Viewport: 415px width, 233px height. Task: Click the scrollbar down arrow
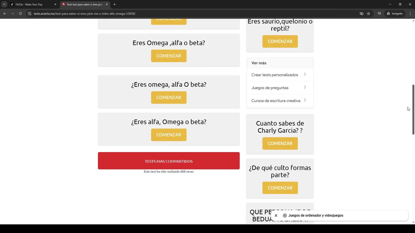coord(413,222)
